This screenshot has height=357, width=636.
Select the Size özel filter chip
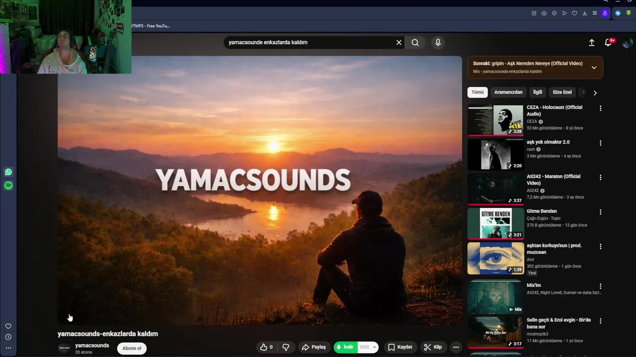[x=562, y=92]
